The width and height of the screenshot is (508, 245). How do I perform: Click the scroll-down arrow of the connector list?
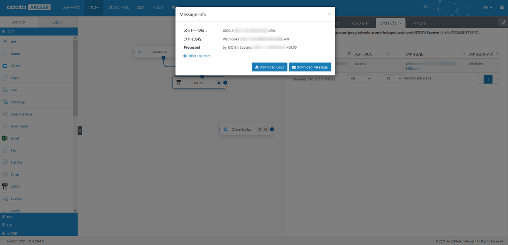pos(75,210)
